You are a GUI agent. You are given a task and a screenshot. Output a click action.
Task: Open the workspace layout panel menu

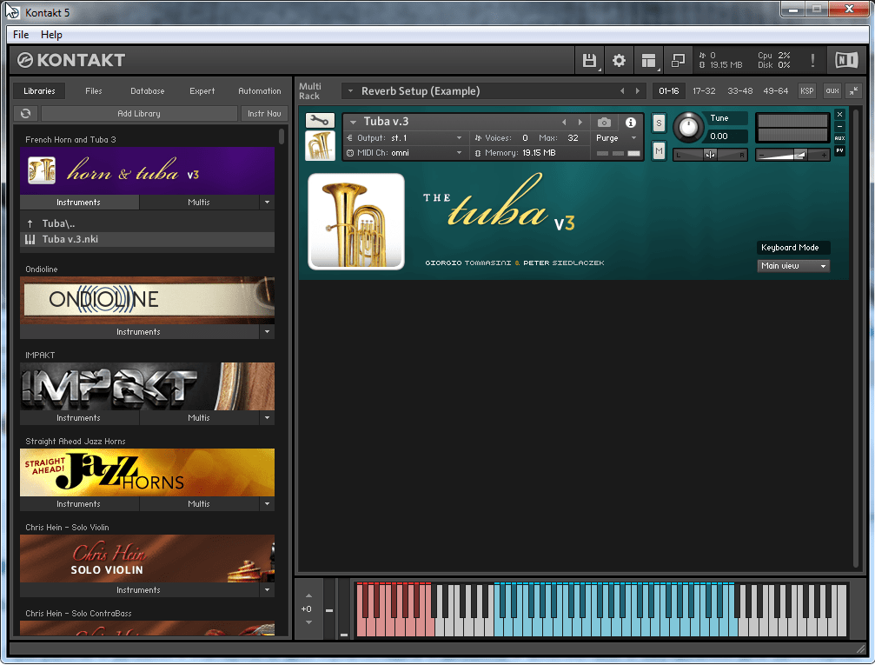click(648, 60)
